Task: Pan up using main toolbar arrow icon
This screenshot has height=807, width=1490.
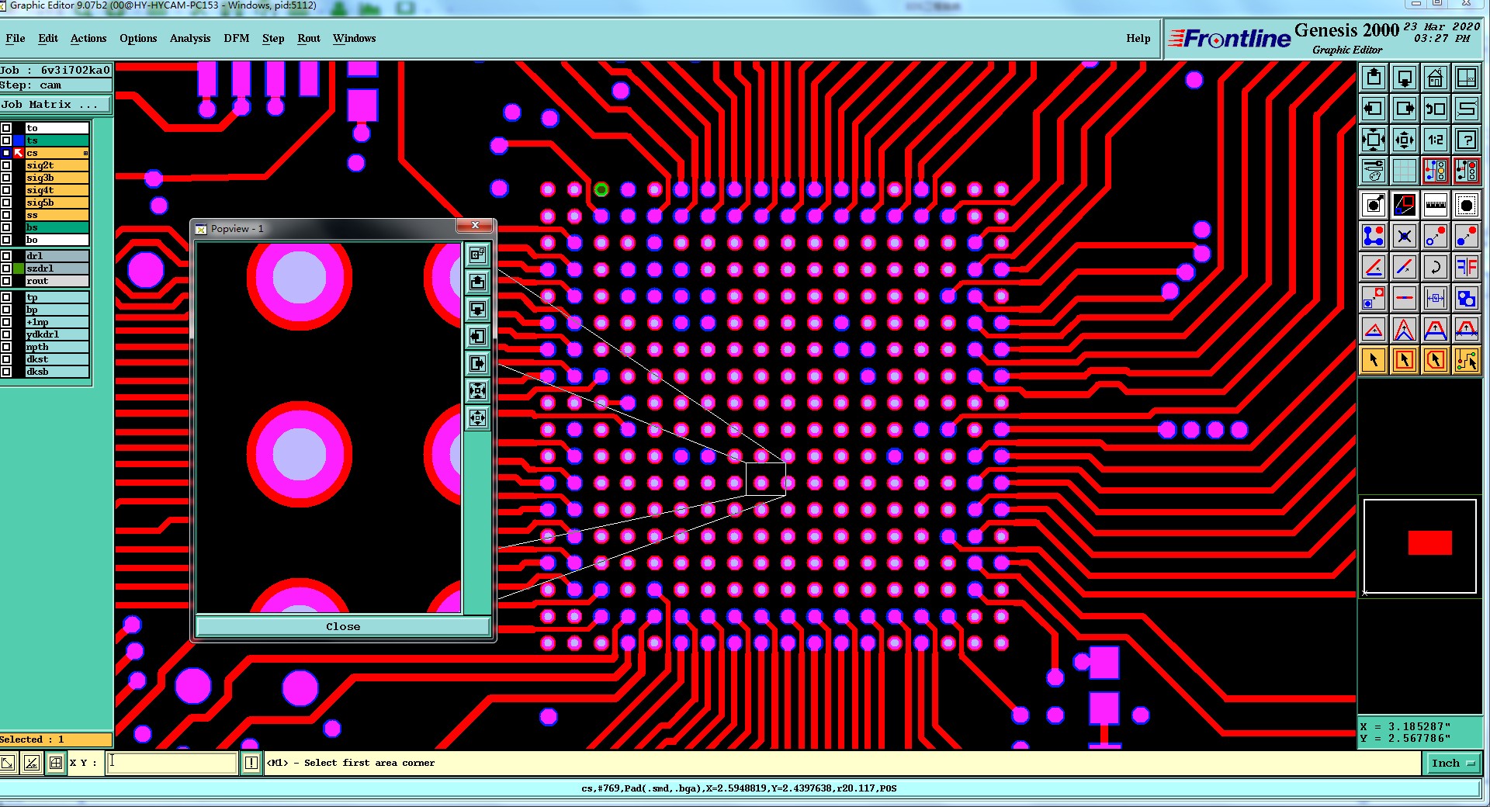Action: coord(1374,78)
